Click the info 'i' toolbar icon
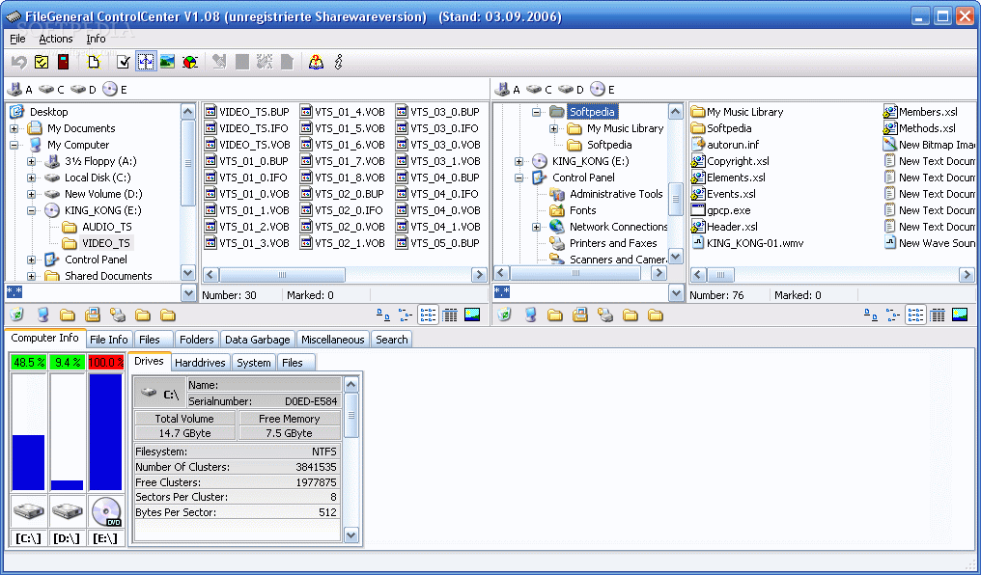The height and width of the screenshot is (575, 981). pos(339,62)
